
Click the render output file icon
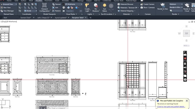click(171, 11)
